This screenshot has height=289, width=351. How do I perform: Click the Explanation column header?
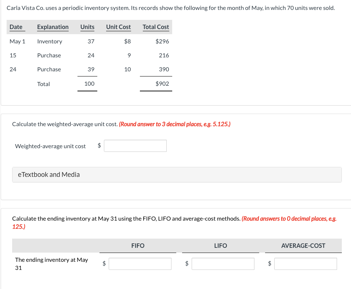point(53,27)
